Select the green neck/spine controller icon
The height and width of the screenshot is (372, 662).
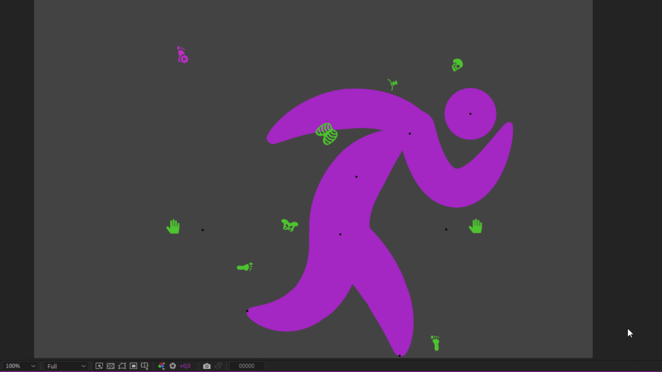[392, 84]
